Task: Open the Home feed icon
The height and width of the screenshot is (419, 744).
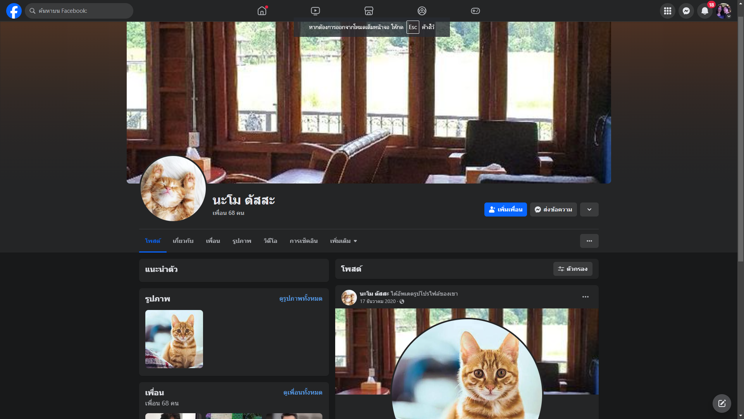Action: (x=262, y=11)
